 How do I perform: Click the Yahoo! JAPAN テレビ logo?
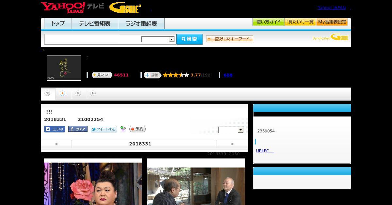point(73,7)
